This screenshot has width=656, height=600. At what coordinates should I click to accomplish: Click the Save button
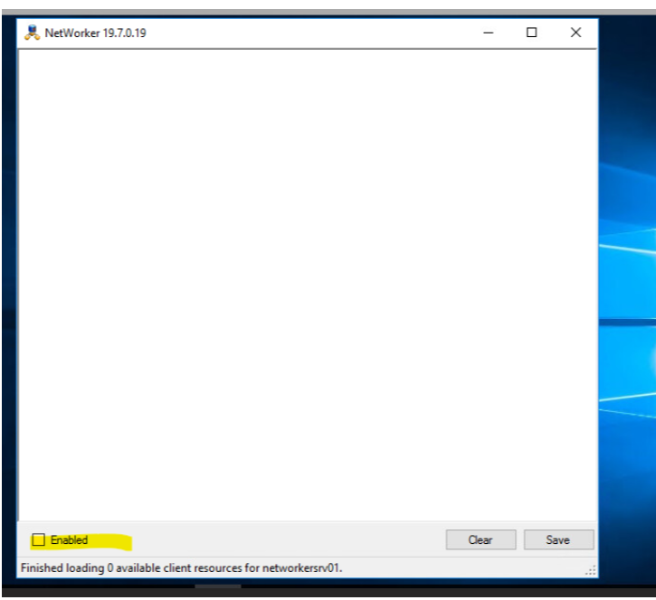558,539
